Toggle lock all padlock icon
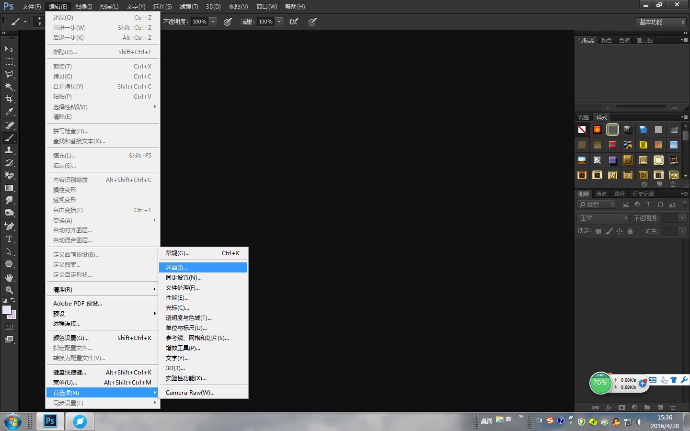The height and width of the screenshot is (431, 690). [x=630, y=231]
